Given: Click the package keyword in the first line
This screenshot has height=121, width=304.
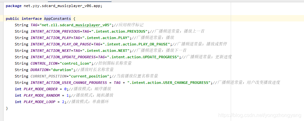Looking at the screenshot, I should click(13, 6).
